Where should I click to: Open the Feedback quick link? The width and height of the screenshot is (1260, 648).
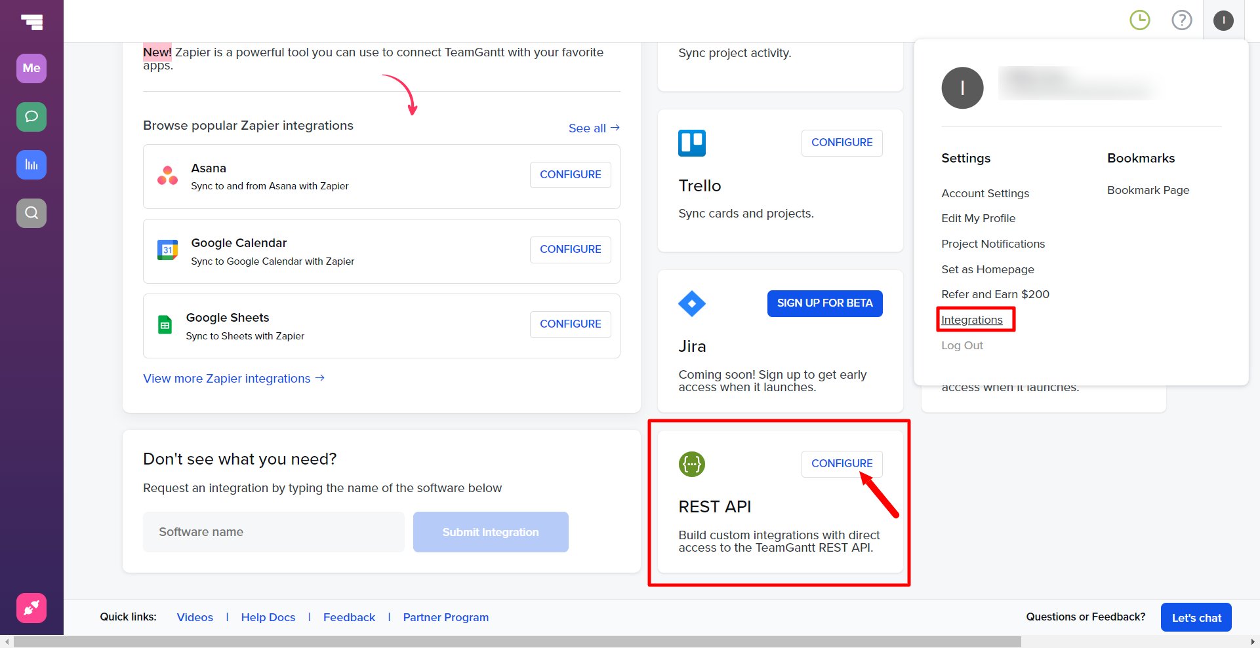coord(349,617)
